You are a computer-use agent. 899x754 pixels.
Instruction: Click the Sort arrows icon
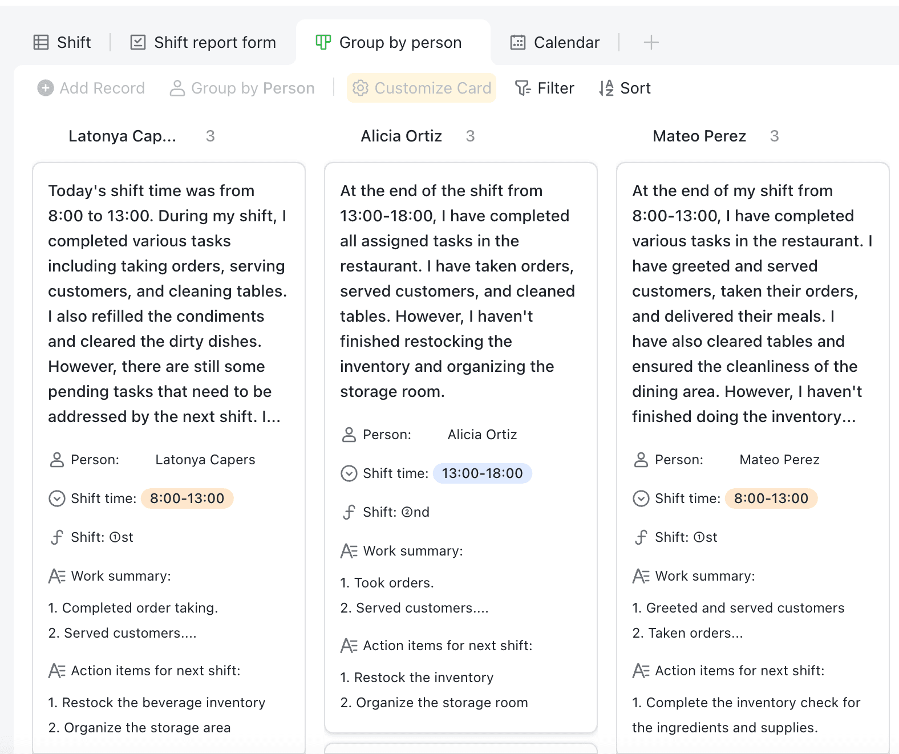tap(606, 88)
